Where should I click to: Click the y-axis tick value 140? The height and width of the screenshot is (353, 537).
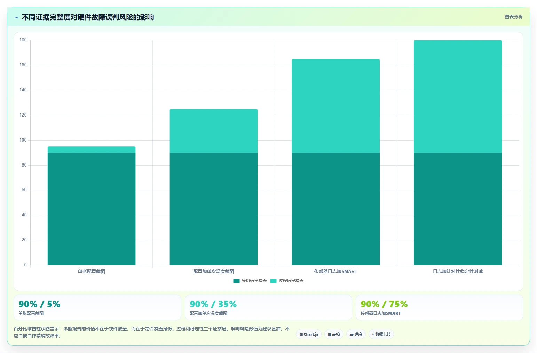click(x=23, y=90)
